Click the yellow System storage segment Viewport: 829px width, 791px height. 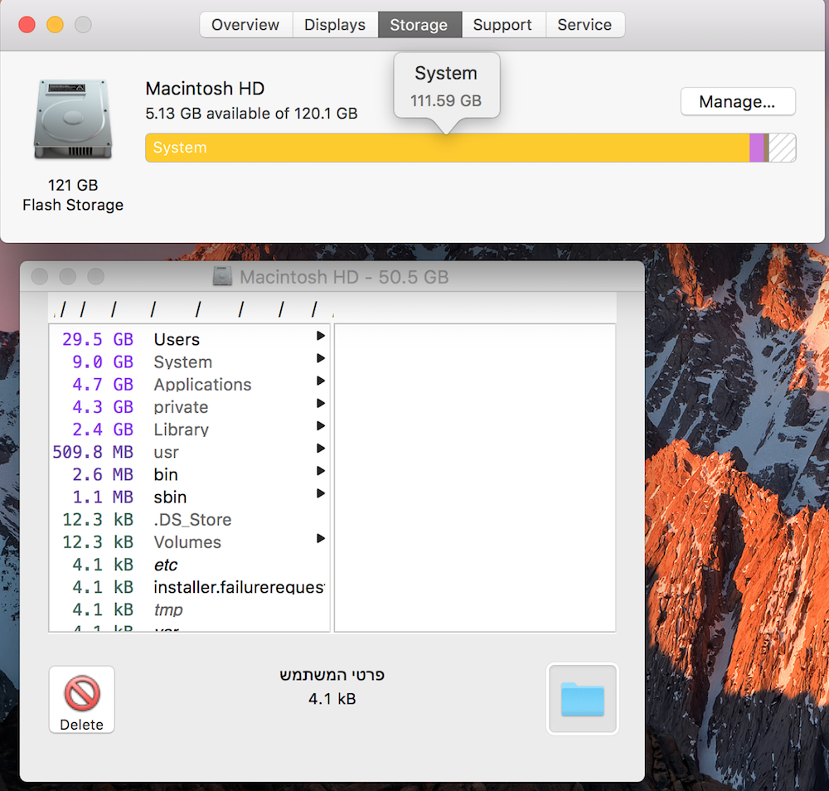[x=448, y=148]
